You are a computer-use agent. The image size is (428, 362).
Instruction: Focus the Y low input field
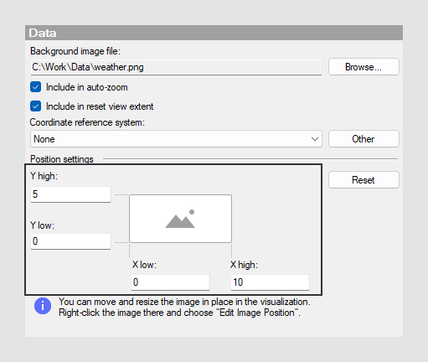point(70,241)
